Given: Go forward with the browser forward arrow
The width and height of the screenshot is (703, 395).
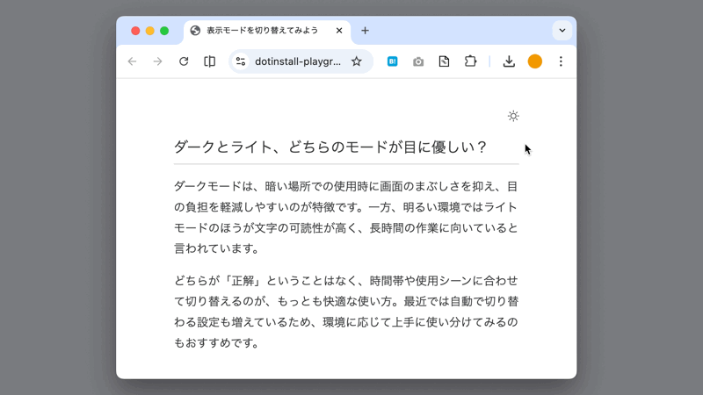Looking at the screenshot, I should tap(158, 61).
